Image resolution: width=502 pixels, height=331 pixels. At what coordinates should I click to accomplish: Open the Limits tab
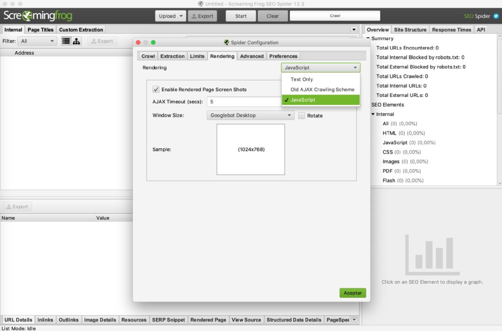click(197, 56)
